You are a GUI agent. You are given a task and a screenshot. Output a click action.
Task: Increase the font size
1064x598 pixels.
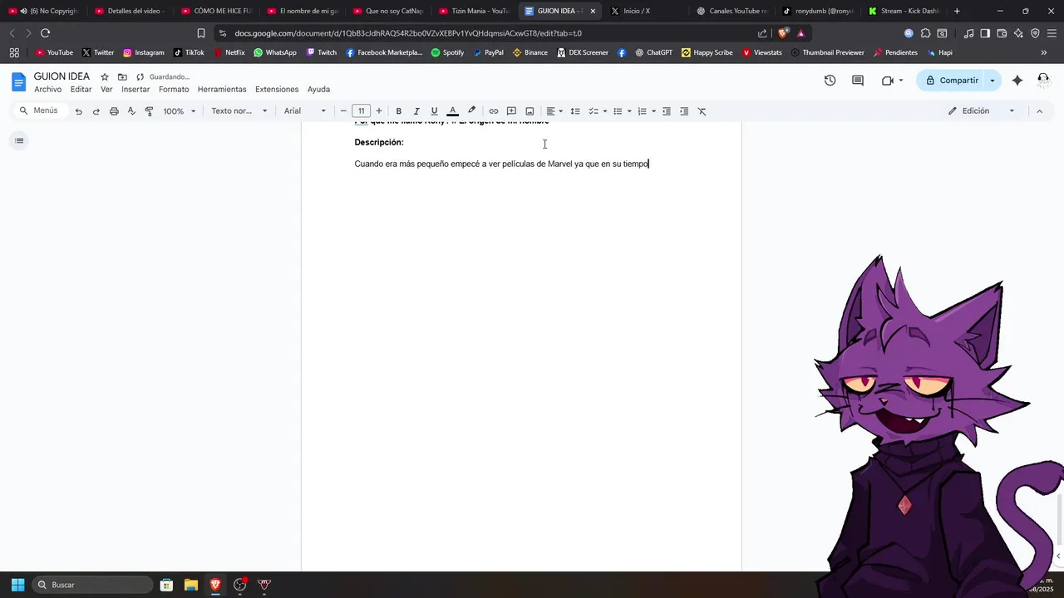(x=379, y=111)
